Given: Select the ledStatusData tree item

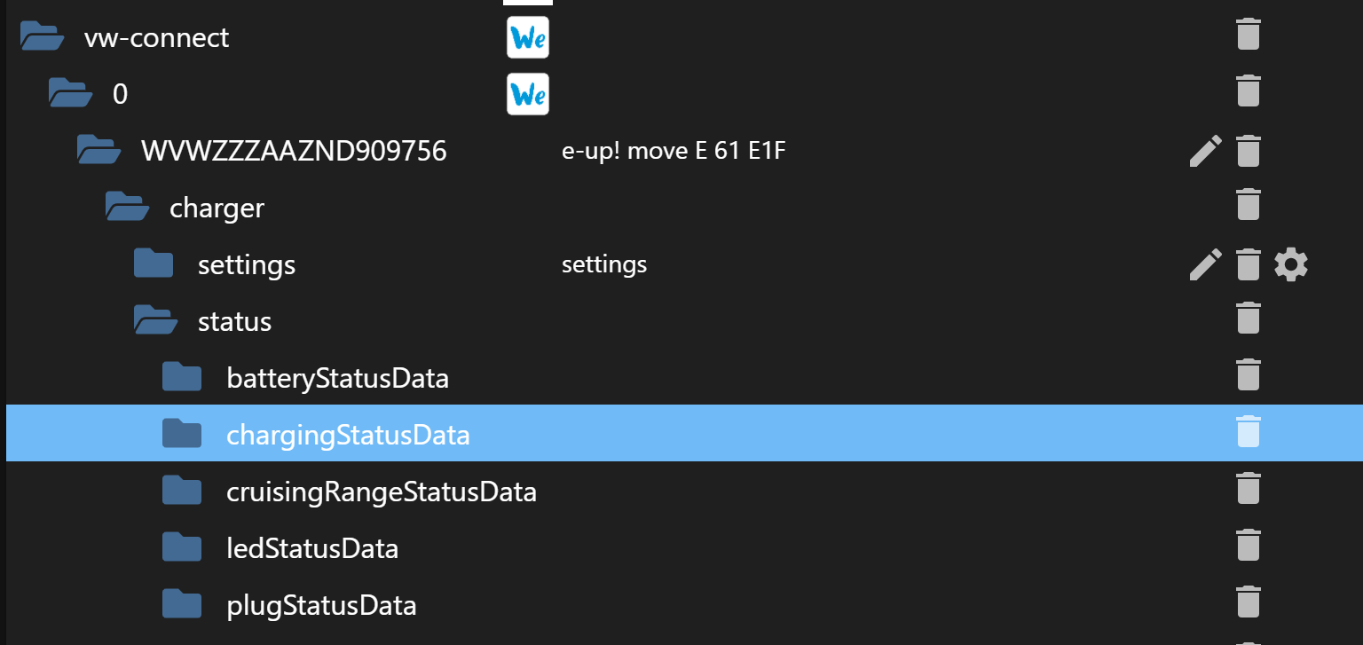Looking at the screenshot, I should [312, 548].
